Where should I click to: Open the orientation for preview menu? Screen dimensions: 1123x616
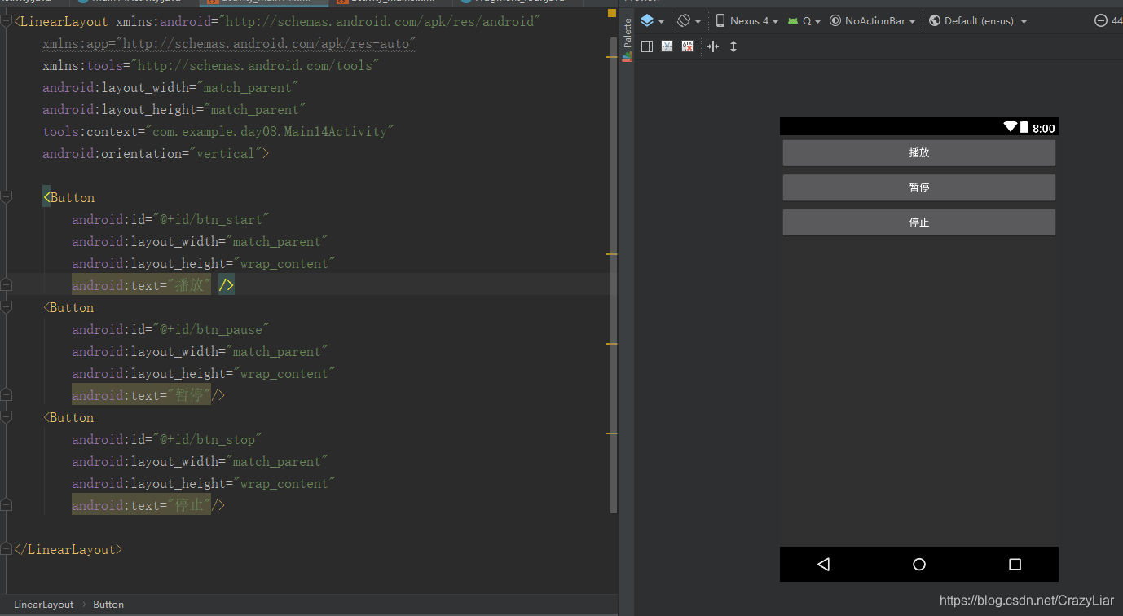[x=689, y=20]
